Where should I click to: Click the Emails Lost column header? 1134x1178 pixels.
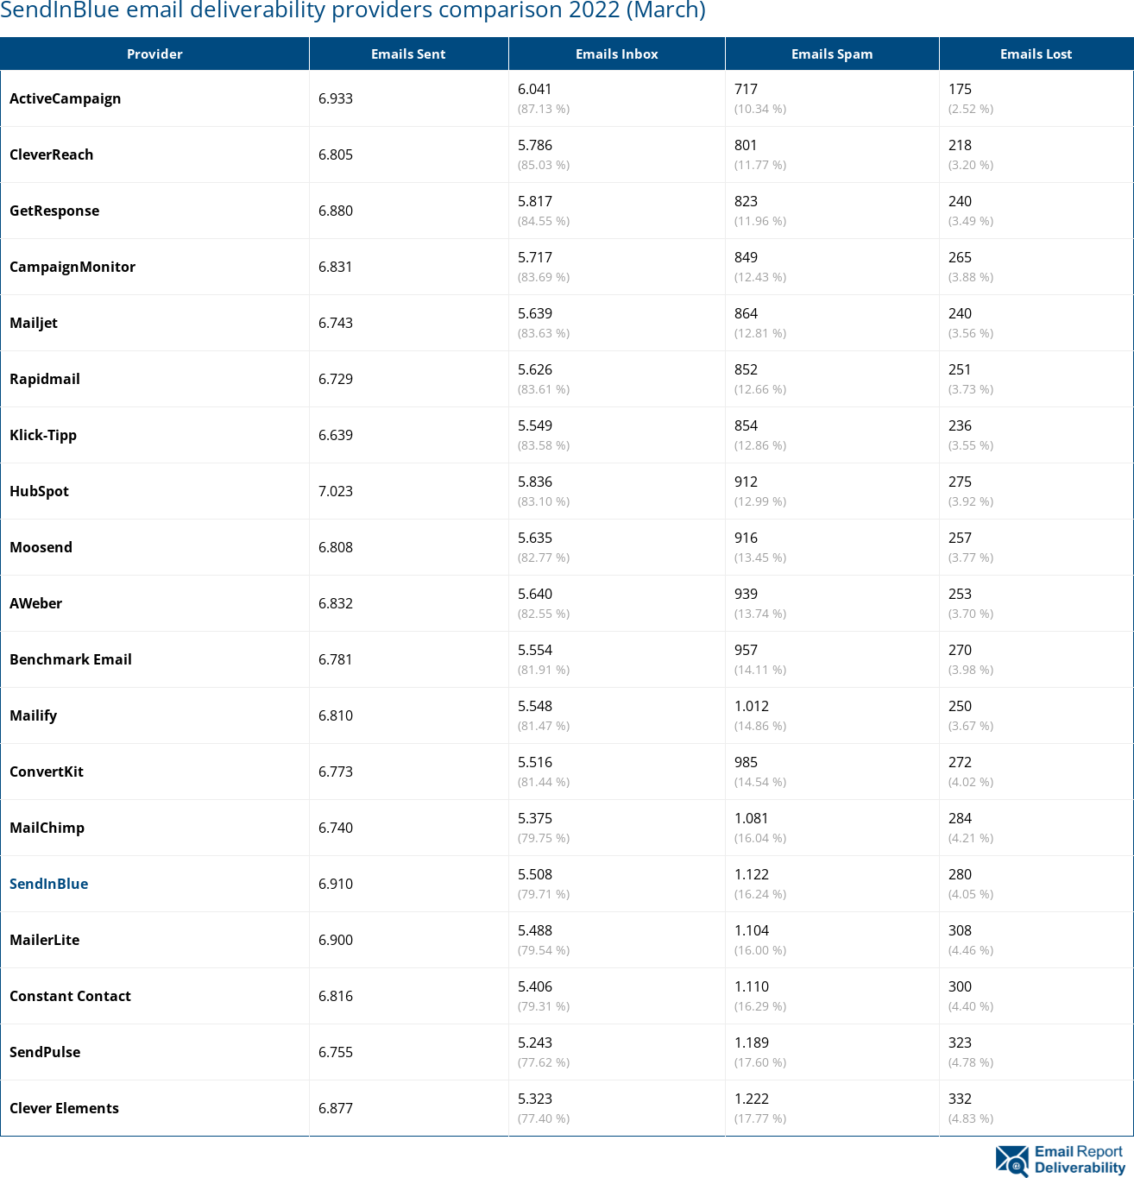click(1036, 54)
